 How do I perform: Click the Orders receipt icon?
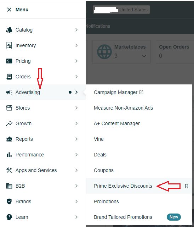tap(9, 77)
